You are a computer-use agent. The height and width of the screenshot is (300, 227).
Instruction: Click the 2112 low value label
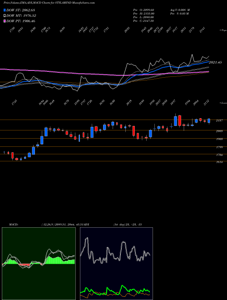[x=207, y=103]
